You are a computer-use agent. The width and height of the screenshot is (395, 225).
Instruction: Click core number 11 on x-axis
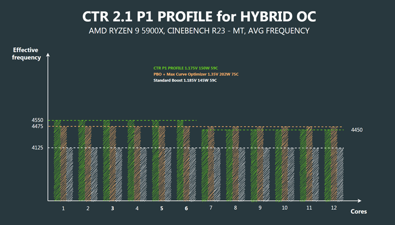click(309, 208)
